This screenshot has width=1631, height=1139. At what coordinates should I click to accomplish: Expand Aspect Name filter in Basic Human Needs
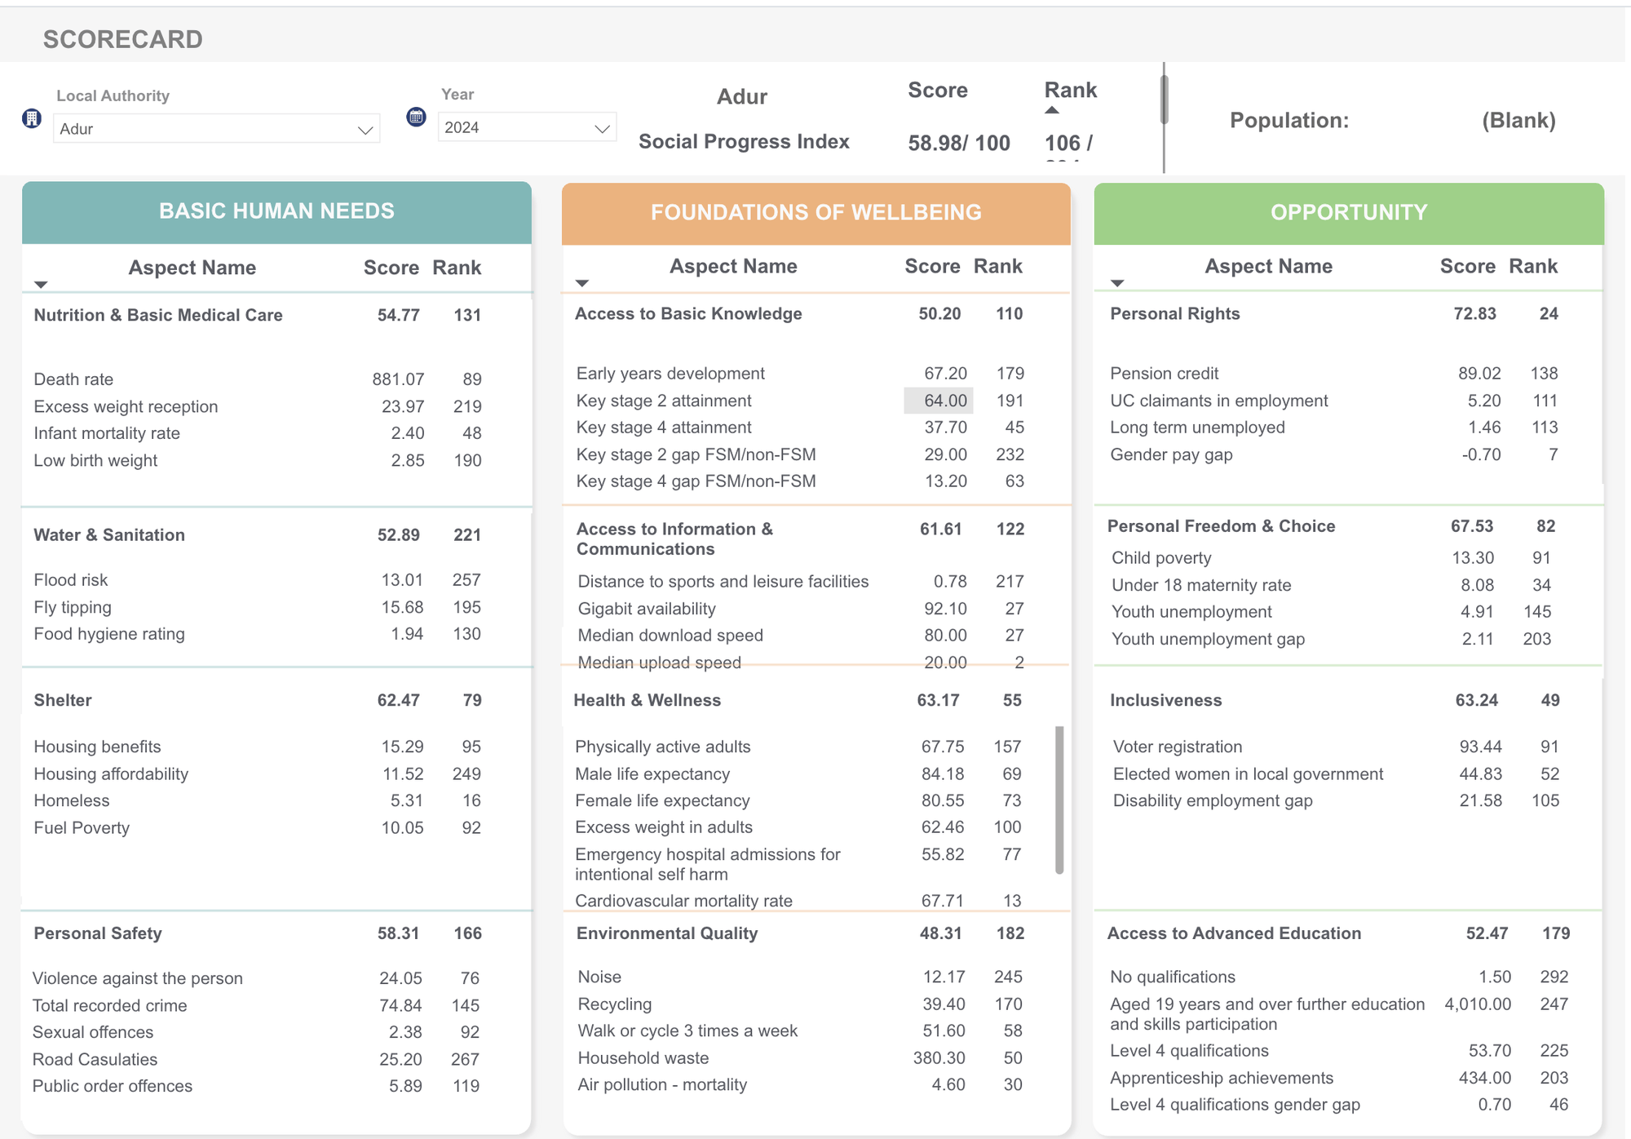point(41,285)
